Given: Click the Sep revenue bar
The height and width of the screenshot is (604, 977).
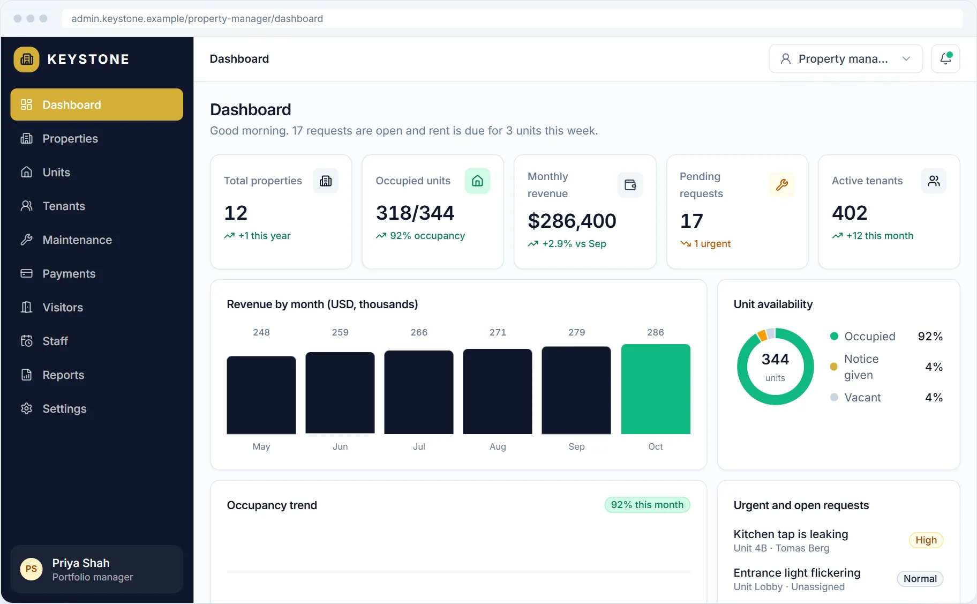Looking at the screenshot, I should [576, 390].
